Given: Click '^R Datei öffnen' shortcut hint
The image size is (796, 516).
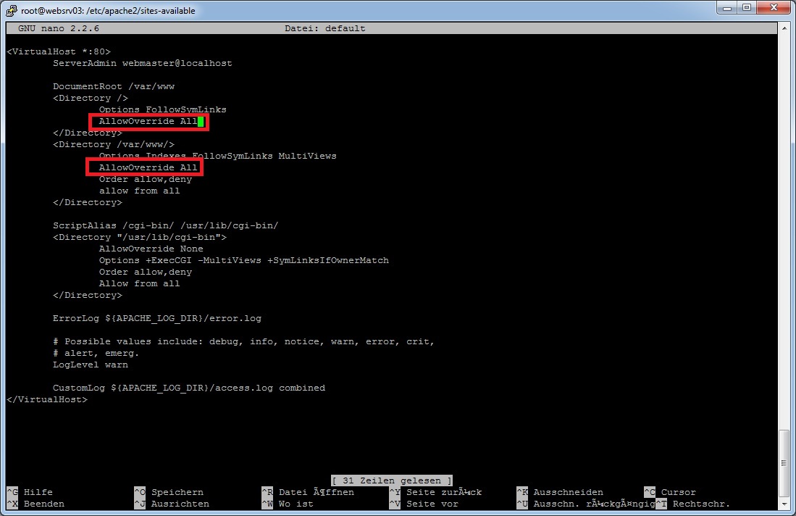Looking at the screenshot, I should (x=308, y=492).
